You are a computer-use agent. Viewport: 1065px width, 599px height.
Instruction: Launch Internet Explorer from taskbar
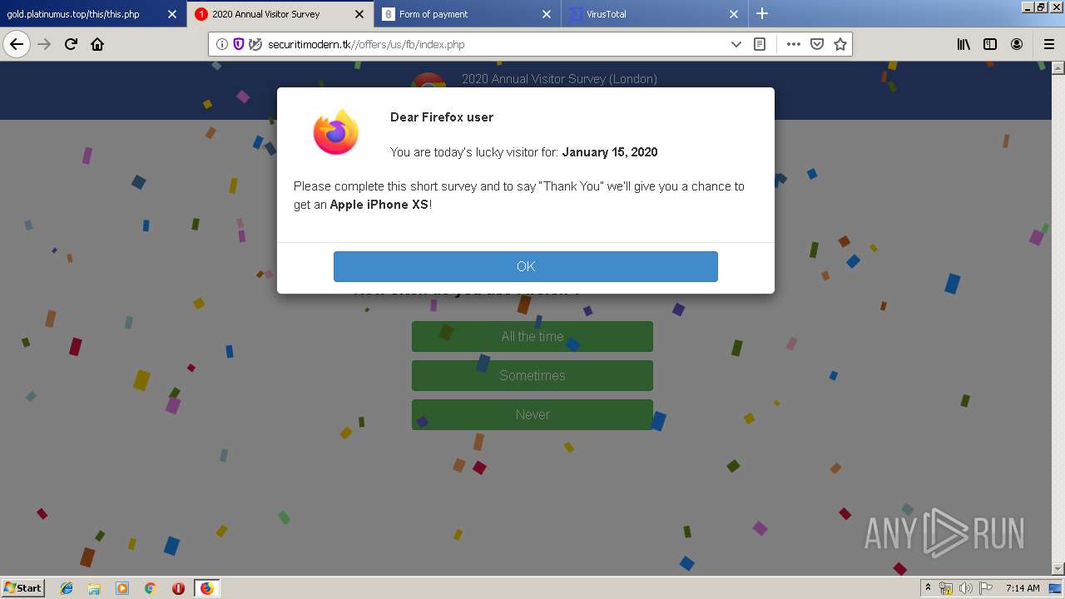[x=67, y=588]
